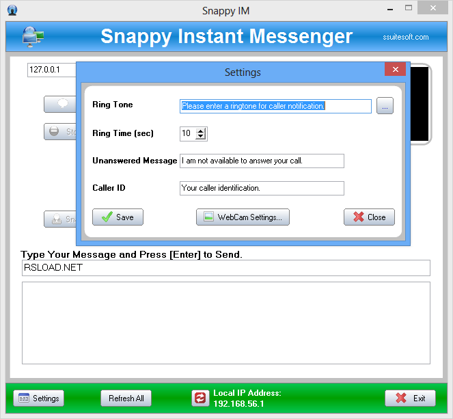Viewport: 453px width, 419px height.
Task: Click the Unanswered Message label
Action: [135, 161]
